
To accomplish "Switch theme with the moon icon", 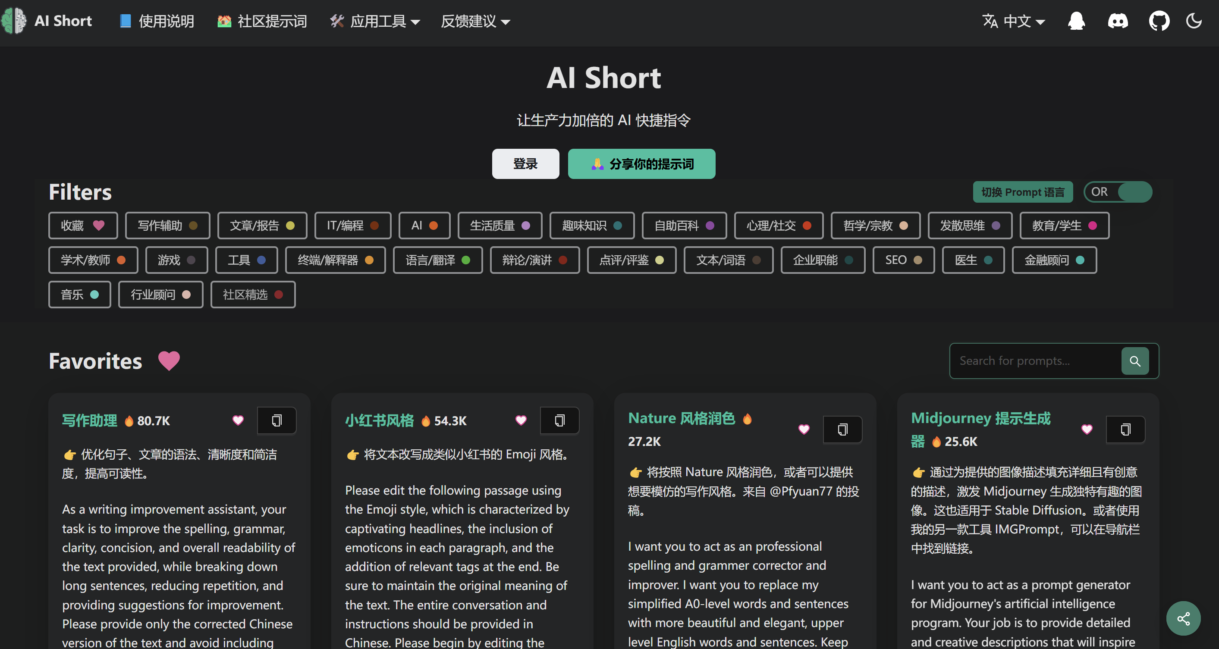I will tap(1194, 21).
